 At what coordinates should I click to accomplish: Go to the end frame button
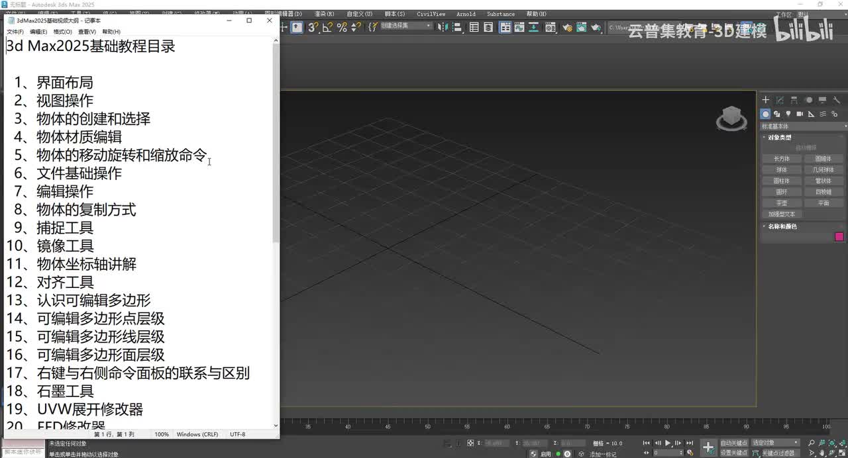(x=690, y=443)
